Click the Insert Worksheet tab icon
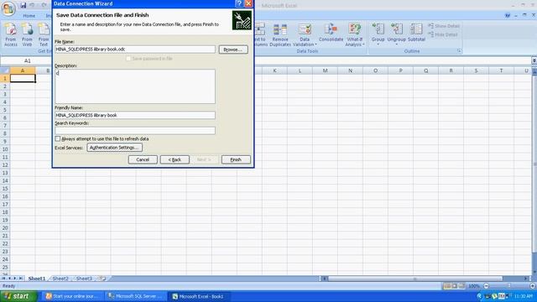This screenshot has height=302, width=537. point(102,279)
